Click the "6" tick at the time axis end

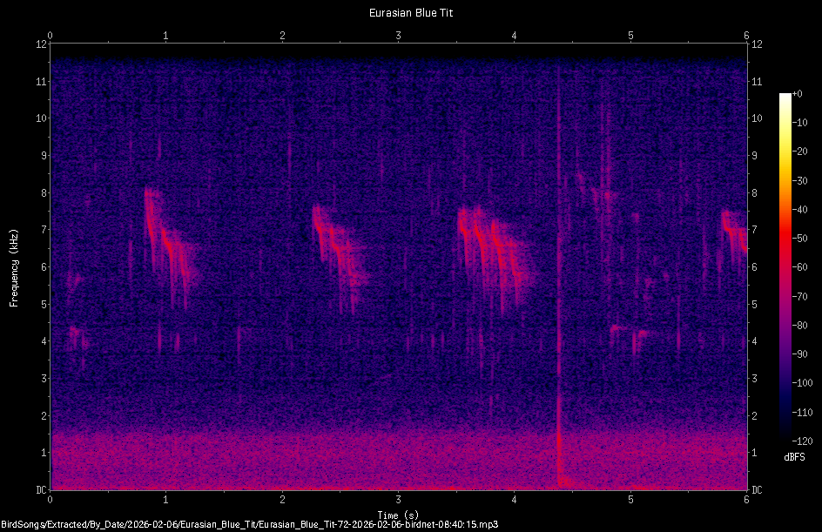pyautogui.click(x=747, y=500)
